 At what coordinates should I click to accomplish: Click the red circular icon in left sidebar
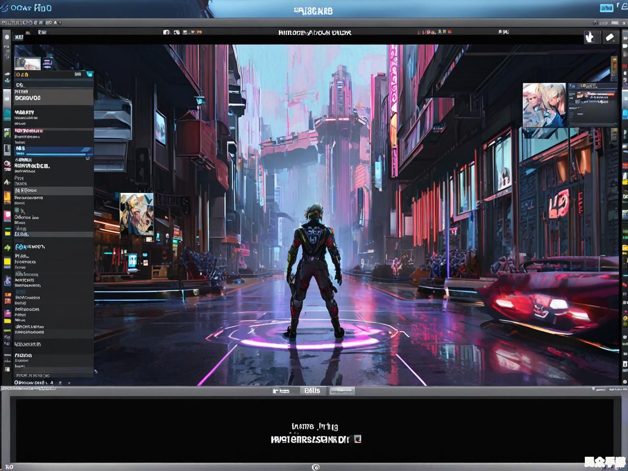(7, 165)
